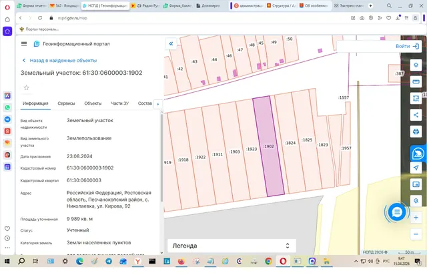Click the Войти login button
427x277 pixels.
[x=407, y=46]
